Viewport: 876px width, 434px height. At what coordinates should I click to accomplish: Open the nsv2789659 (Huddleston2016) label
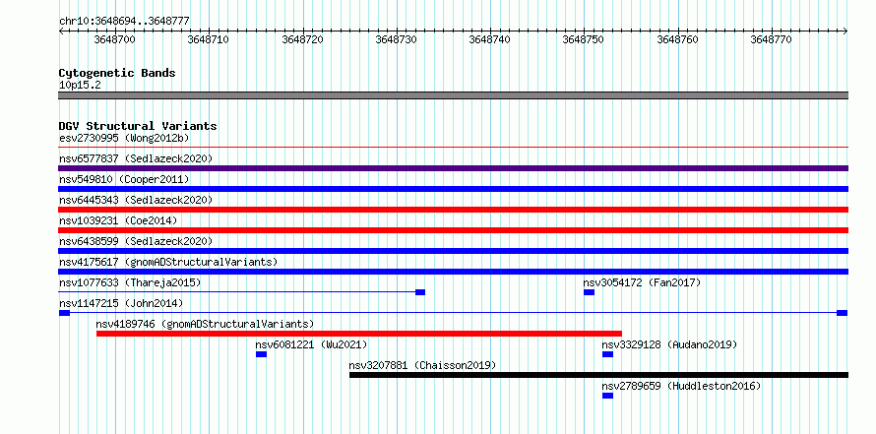click(x=681, y=386)
